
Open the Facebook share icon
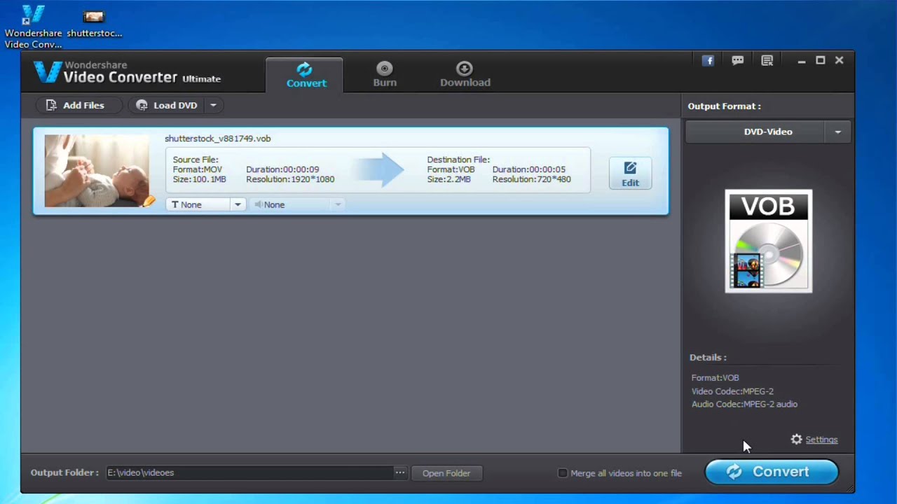(708, 61)
